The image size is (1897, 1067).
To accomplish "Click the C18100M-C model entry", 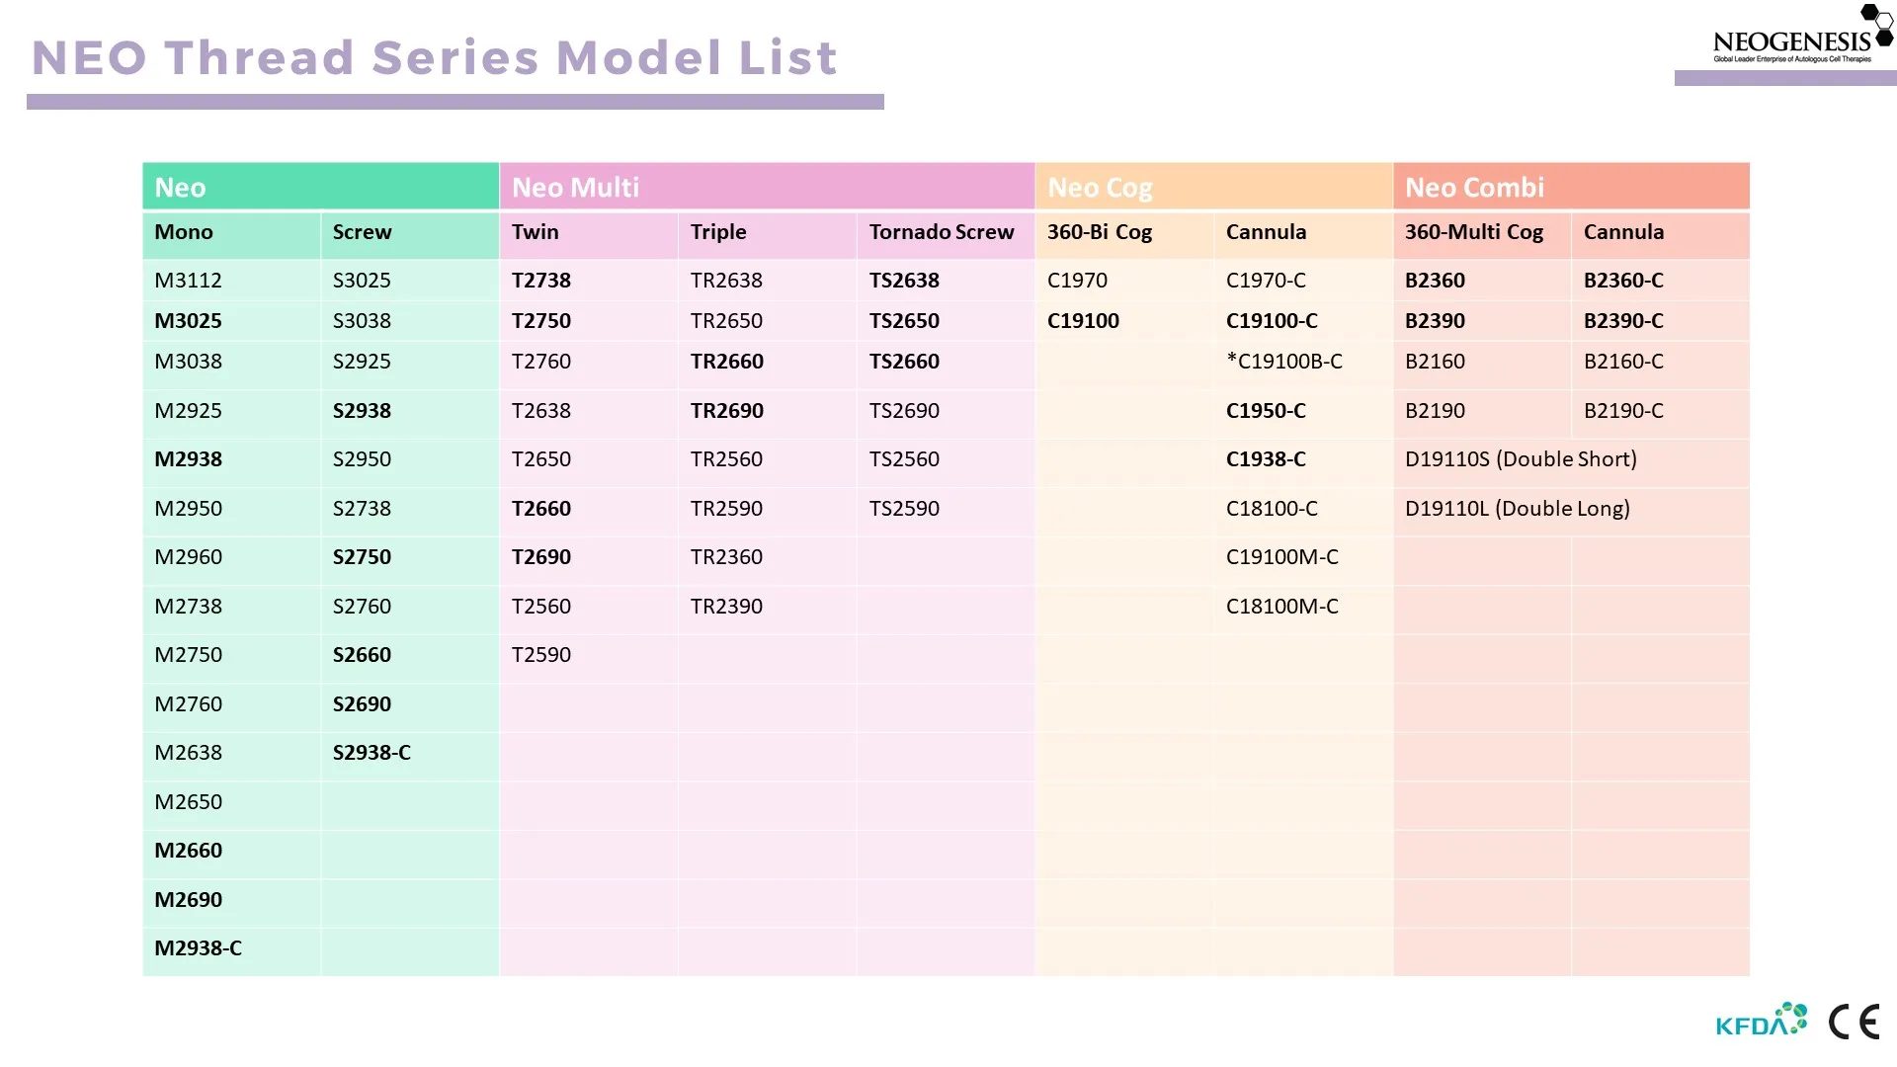I will point(1282,607).
